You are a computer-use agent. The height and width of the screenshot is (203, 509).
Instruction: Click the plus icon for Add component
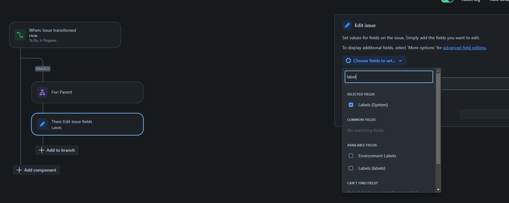pyautogui.click(x=19, y=170)
